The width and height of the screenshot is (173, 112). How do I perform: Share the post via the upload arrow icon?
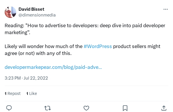click(164, 108)
